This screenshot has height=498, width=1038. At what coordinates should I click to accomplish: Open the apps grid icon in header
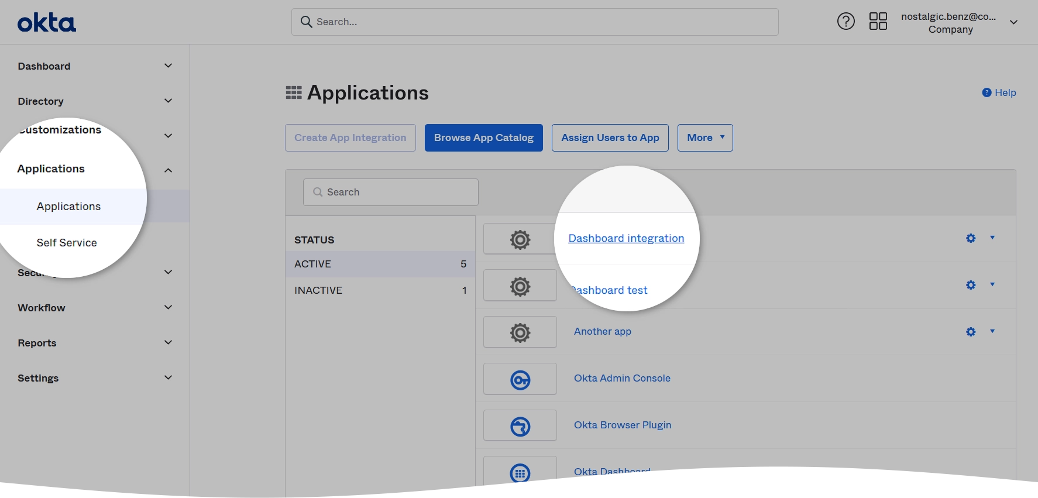click(x=878, y=22)
